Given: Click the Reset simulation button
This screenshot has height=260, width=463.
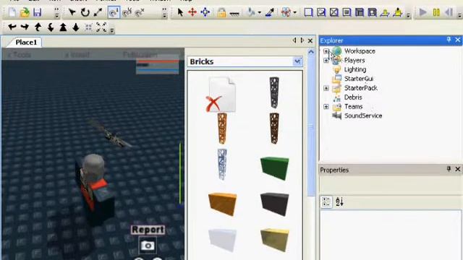Looking at the screenshot, I should [x=449, y=12].
